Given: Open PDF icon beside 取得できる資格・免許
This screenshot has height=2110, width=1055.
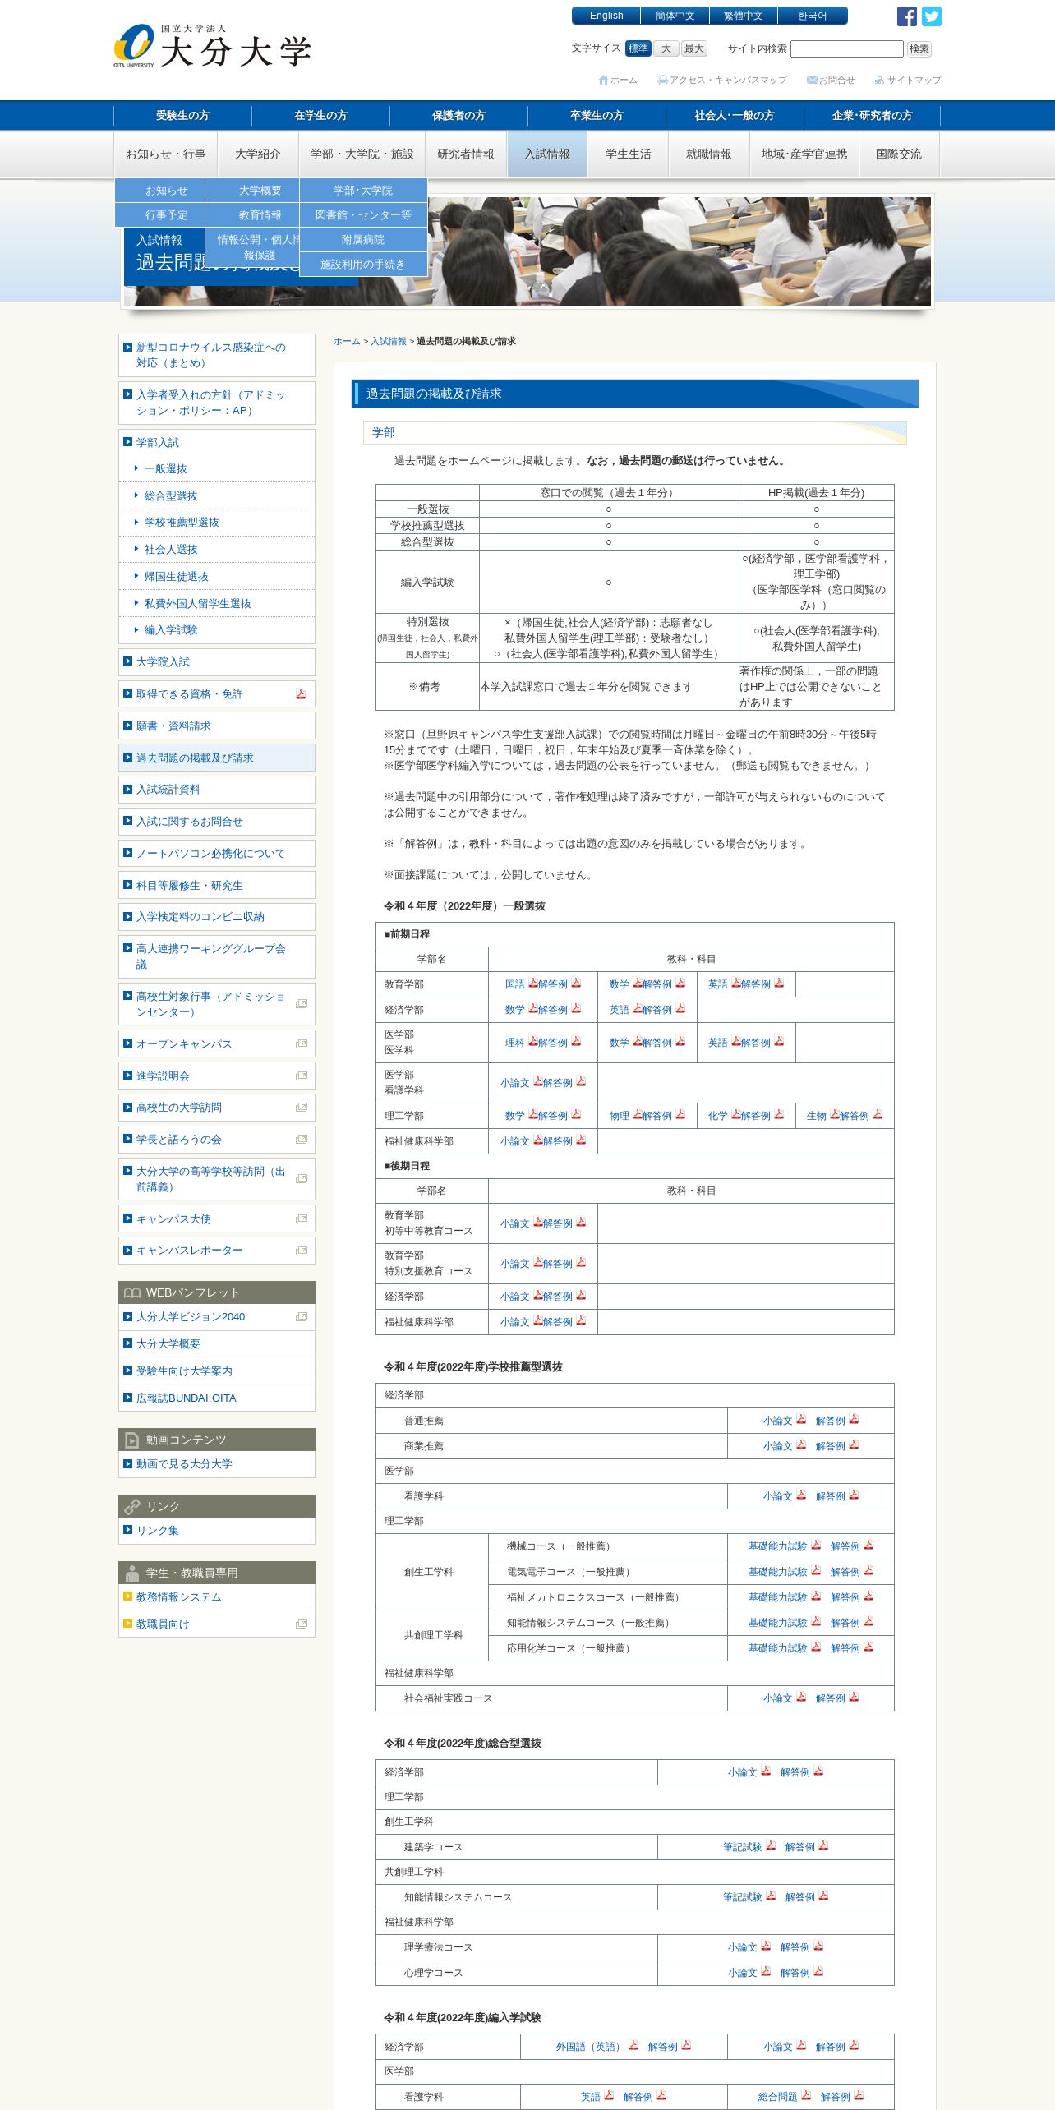Looking at the screenshot, I should (x=301, y=694).
